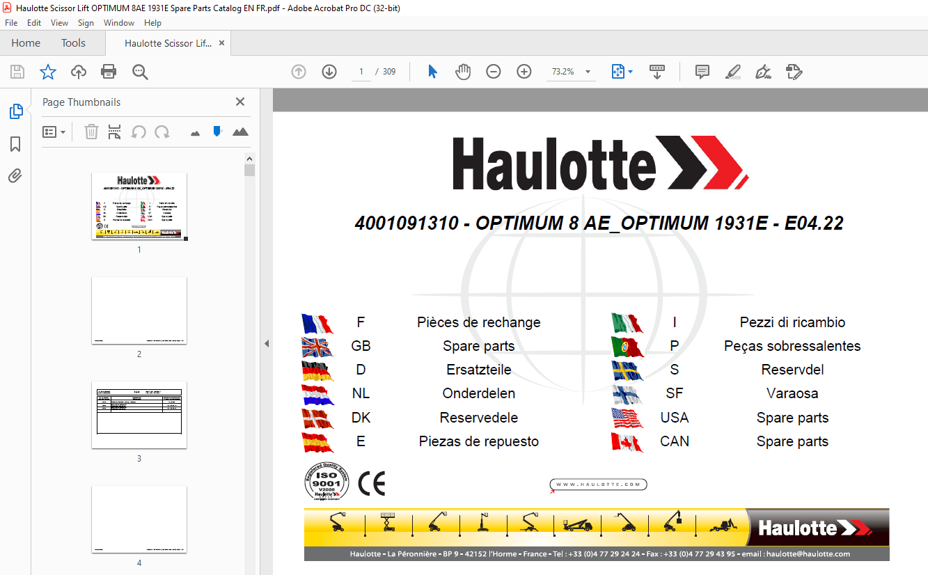Click the scrollbar up arrow in thumbnails
This screenshot has width=928, height=575.
coord(249,159)
